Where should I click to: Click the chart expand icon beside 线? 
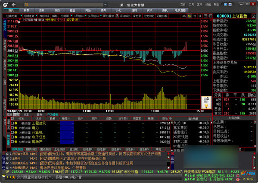click(205, 16)
